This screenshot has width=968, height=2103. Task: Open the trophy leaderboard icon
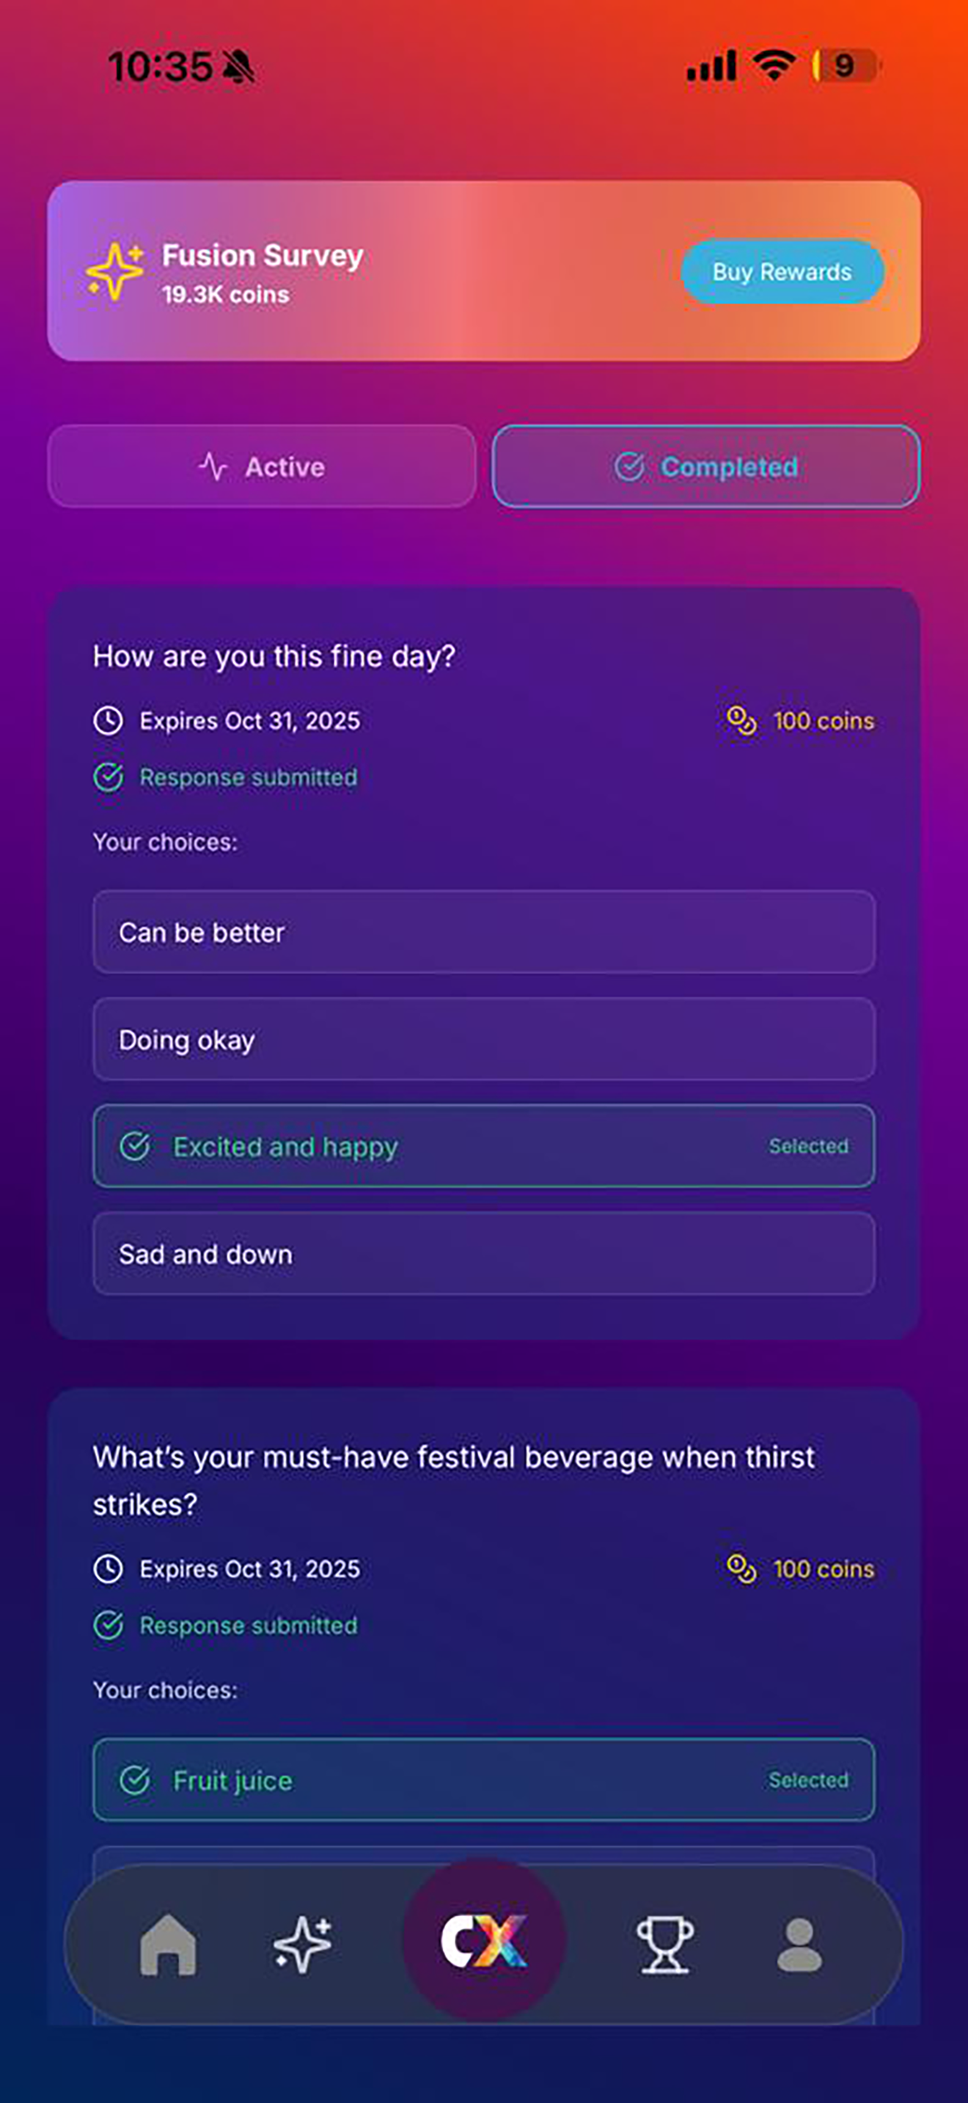pos(665,1945)
